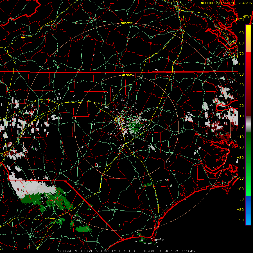Click the -60 value on the velocity scale

tap(240, 189)
